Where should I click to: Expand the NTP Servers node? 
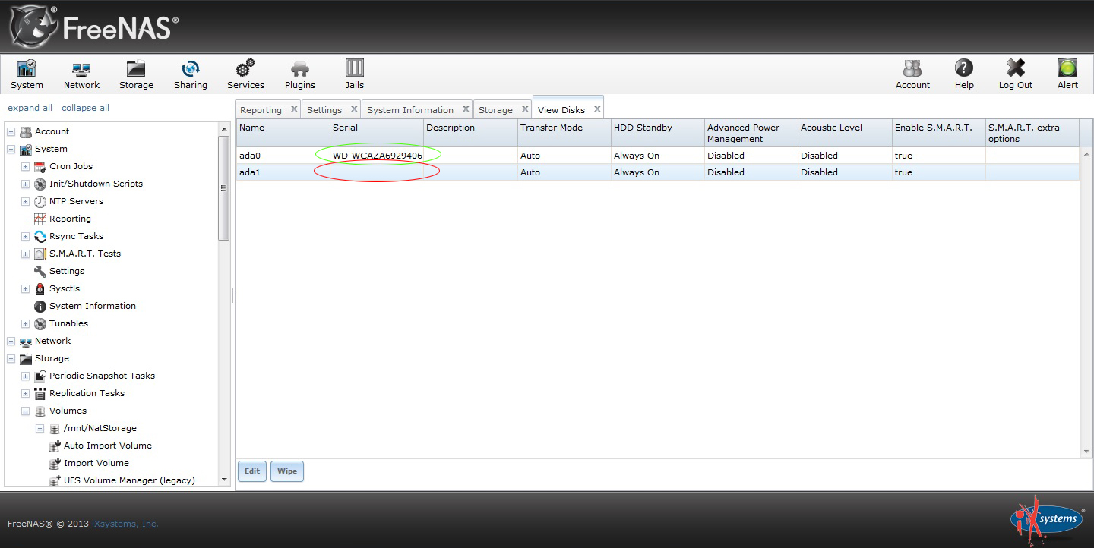(25, 202)
